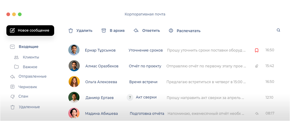Click the red bookmark flag icon
Image resolution: width=290 pixels, height=121 pixels.
(257, 50)
